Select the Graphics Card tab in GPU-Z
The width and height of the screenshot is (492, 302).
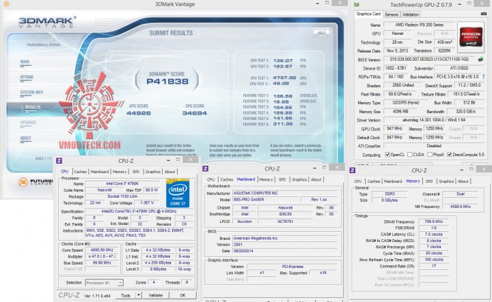pos(368,14)
